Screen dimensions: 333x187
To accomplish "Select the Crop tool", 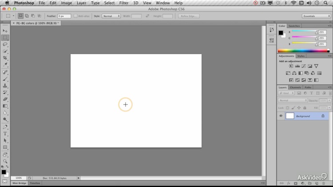I will 5,58.
